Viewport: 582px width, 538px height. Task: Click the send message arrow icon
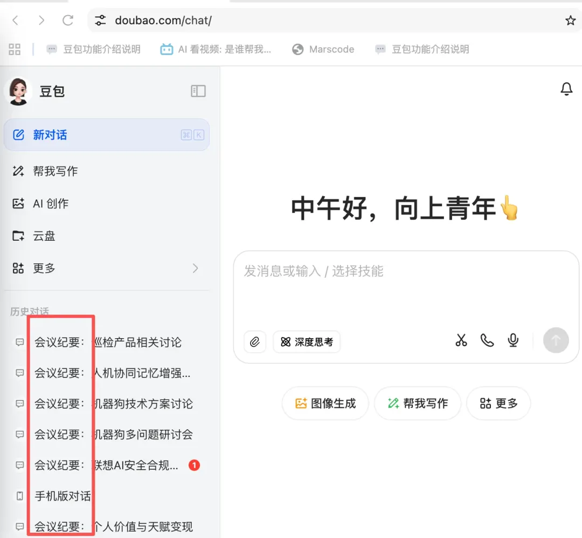point(556,340)
